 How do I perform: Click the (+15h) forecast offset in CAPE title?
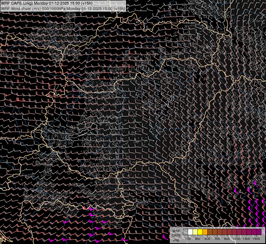[86, 3]
